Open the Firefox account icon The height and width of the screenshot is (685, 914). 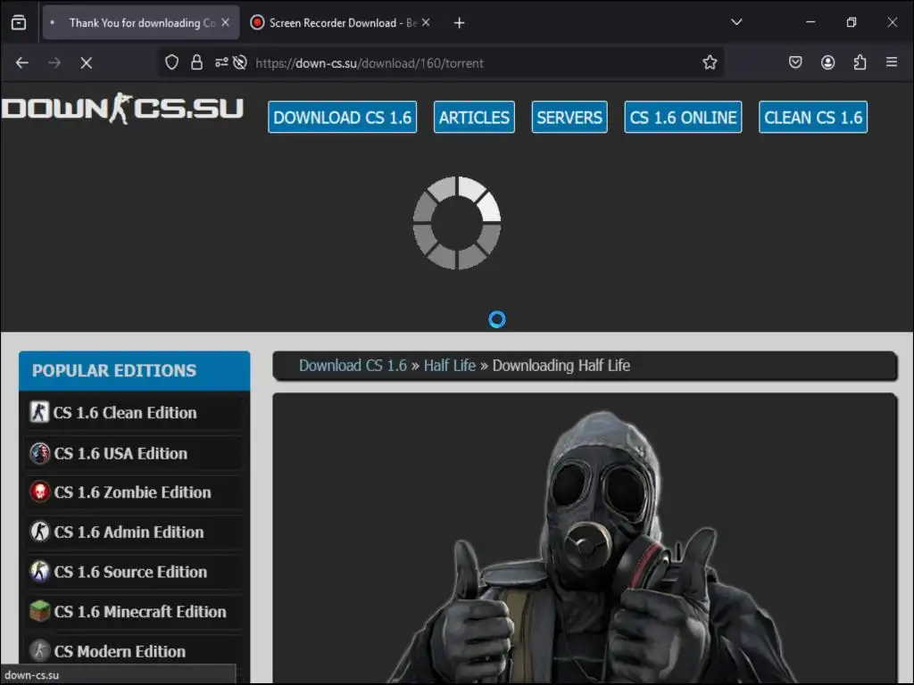pos(827,62)
